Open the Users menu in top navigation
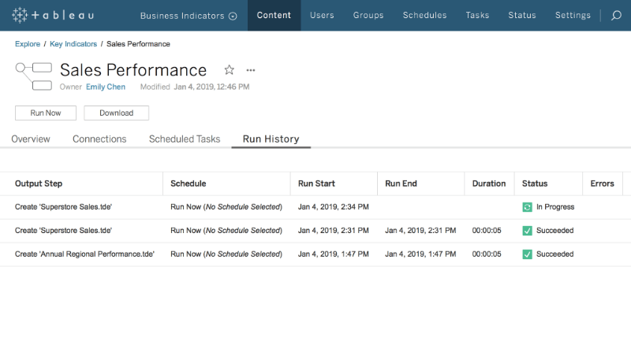The height and width of the screenshot is (352, 631). pyautogui.click(x=322, y=15)
